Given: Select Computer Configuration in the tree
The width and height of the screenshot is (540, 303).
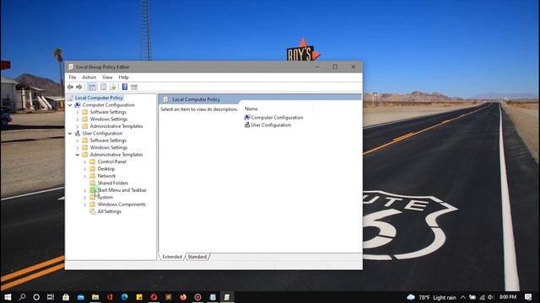Looking at the screenshot, I should 109,105.
